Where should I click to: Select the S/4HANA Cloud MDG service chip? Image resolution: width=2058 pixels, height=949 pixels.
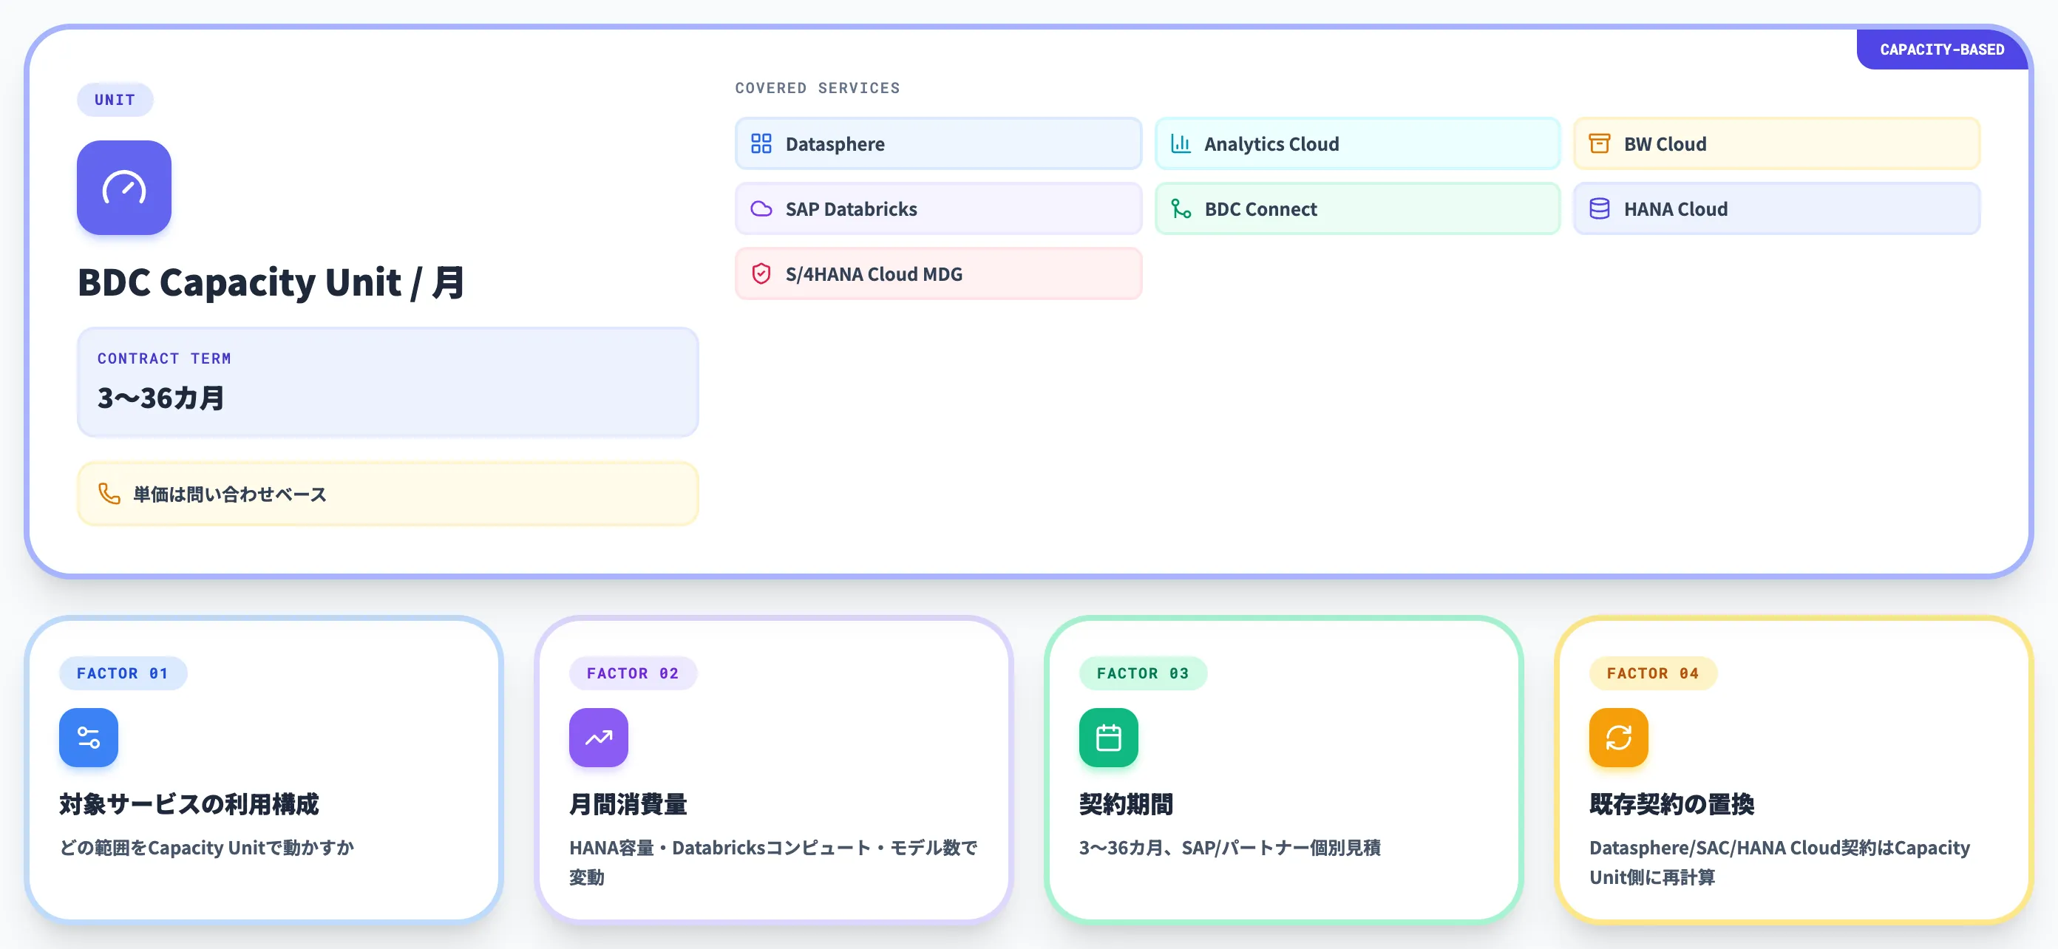[x=938, y=273]
